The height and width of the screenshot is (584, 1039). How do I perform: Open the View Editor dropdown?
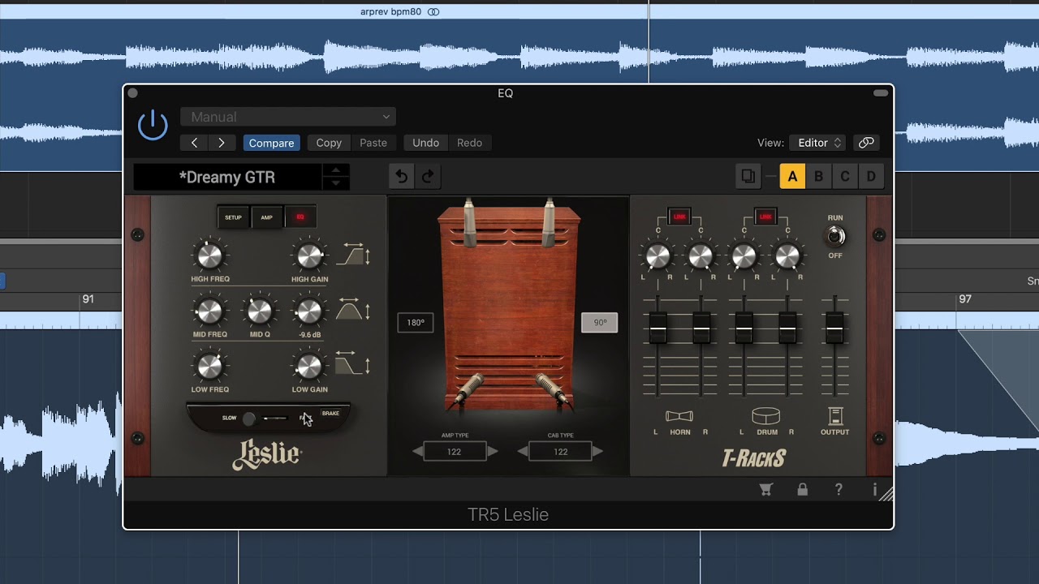[818, 143]
